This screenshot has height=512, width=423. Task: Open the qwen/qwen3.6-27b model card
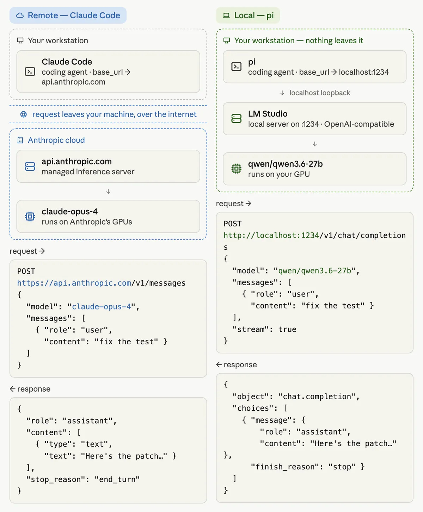tap(315, 169)
